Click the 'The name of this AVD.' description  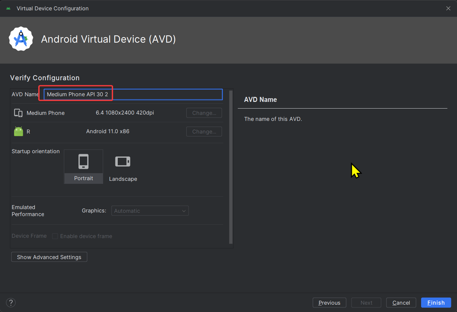click(273, 119)
